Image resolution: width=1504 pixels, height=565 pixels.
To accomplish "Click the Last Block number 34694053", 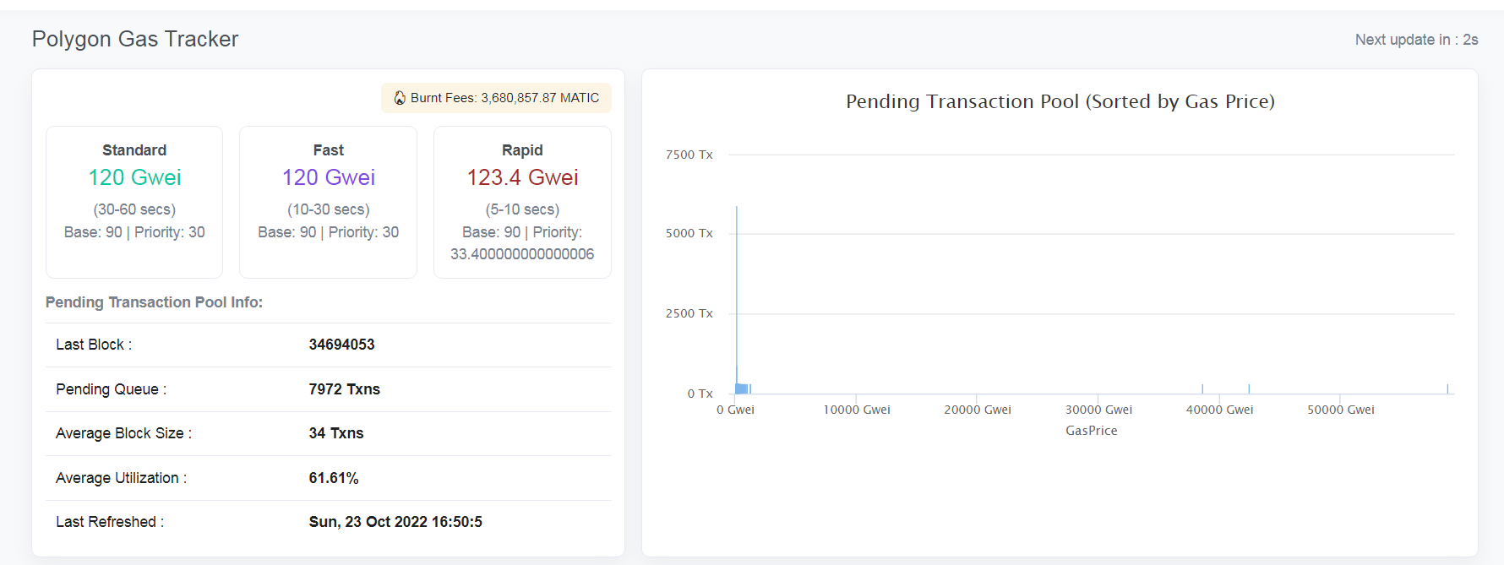I will (341, 345).
